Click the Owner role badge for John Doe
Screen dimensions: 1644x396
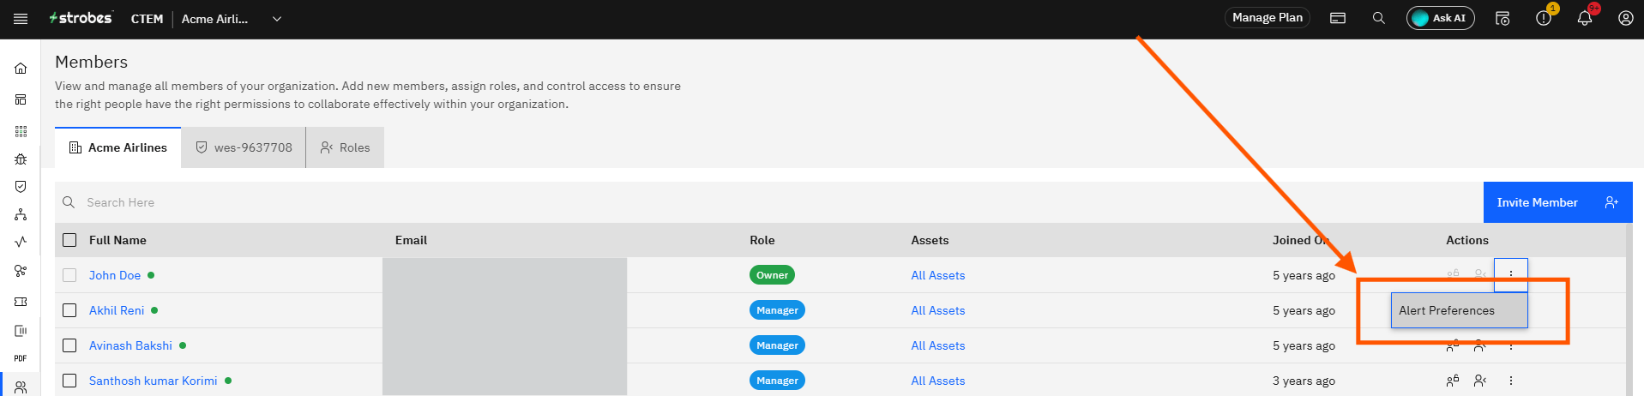click(772, 275)
